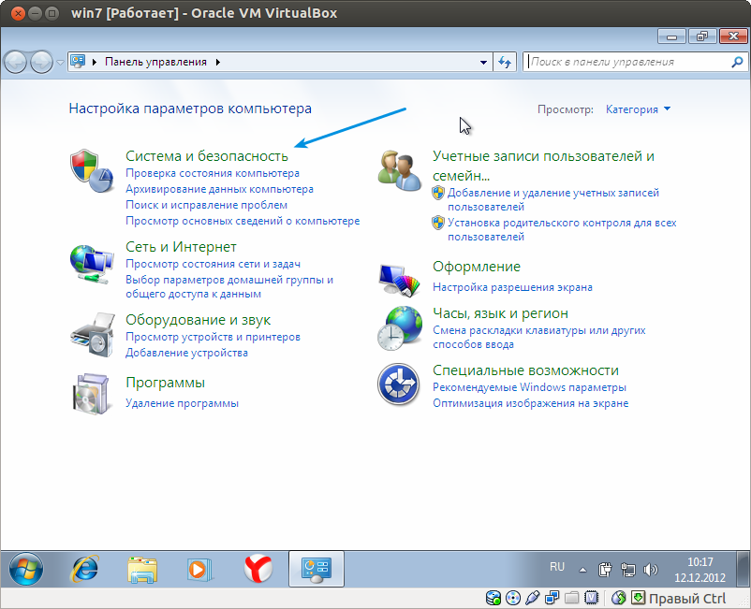Click the RU language indicator
Viewport: 751px width, 609px height.
(x=557, y=567)
